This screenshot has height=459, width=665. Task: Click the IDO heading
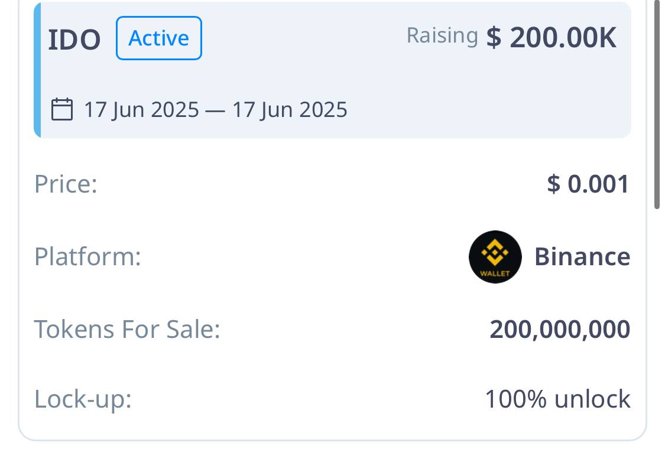point(74,40)
